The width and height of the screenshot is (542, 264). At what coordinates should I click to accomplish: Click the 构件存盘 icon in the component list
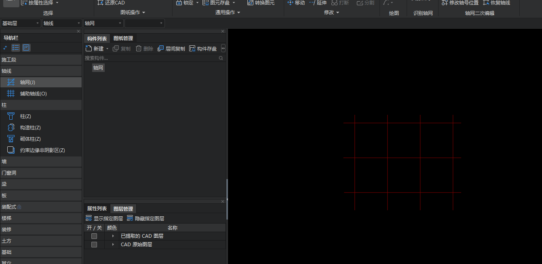192,49
